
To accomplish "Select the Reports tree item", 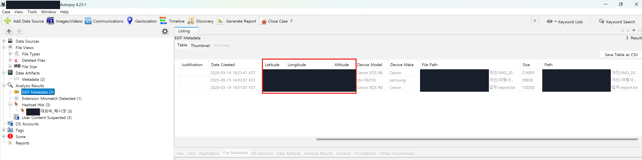I will click(22, 143).
